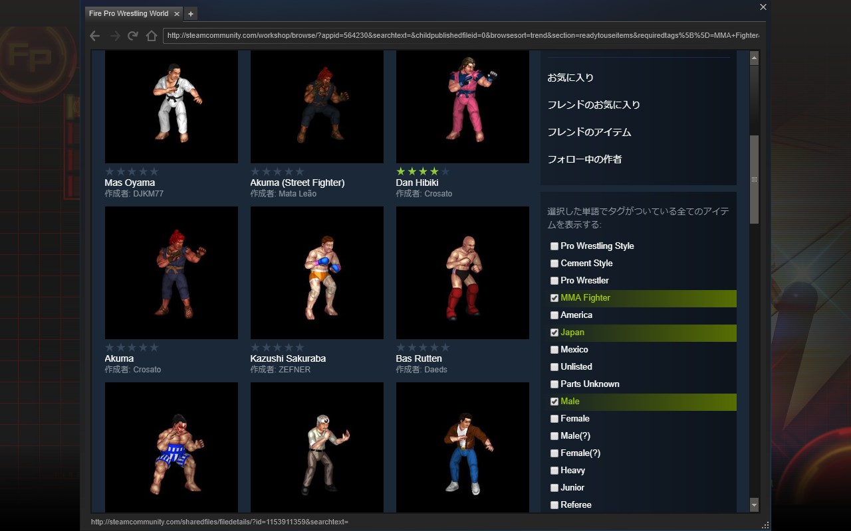Close the Steam overlay browser window
This screenshot has height=531, width=851.
(763, 7)
